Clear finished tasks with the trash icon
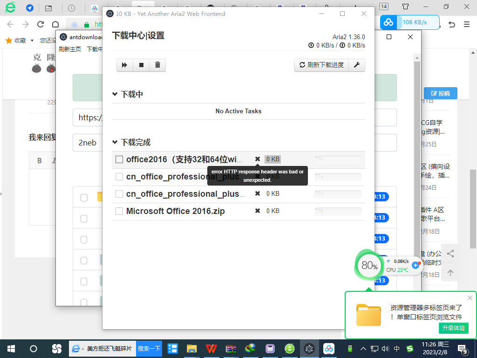 pos(157,65)
